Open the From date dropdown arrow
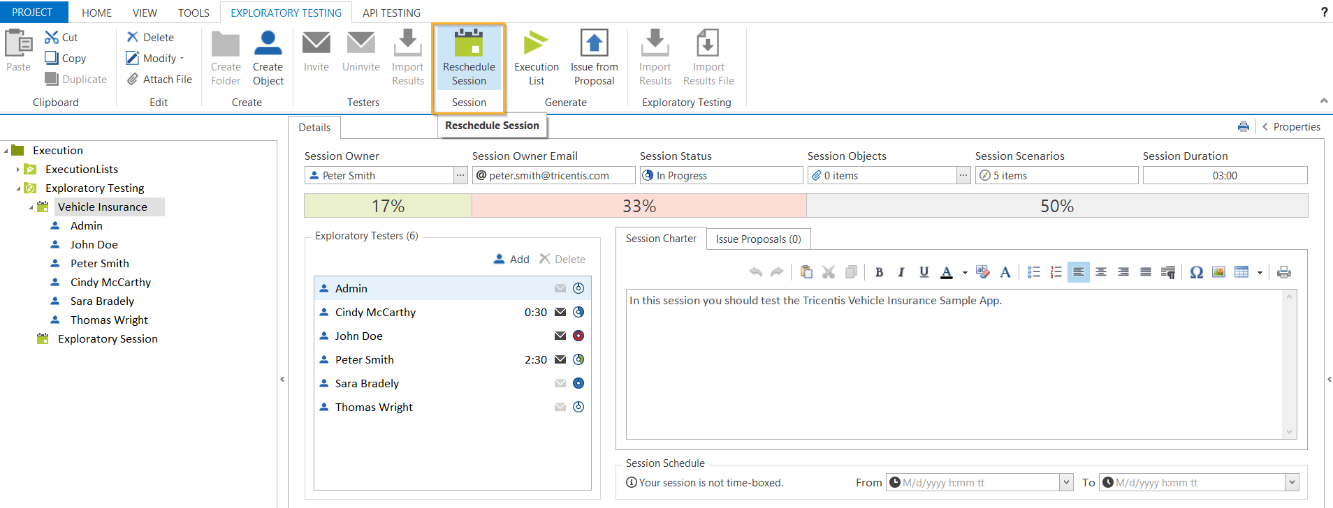 click(x=1066, y=482)
